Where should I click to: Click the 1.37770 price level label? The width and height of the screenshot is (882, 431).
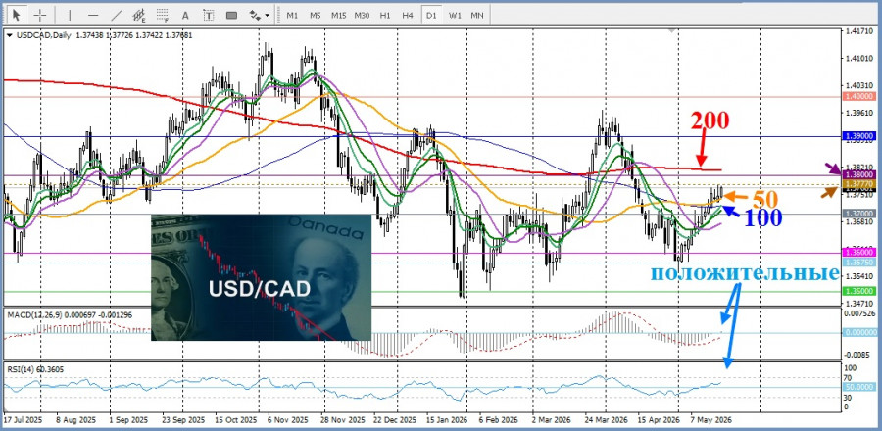859,184
